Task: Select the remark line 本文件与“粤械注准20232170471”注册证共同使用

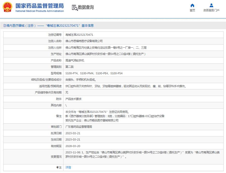Action: 97,112
